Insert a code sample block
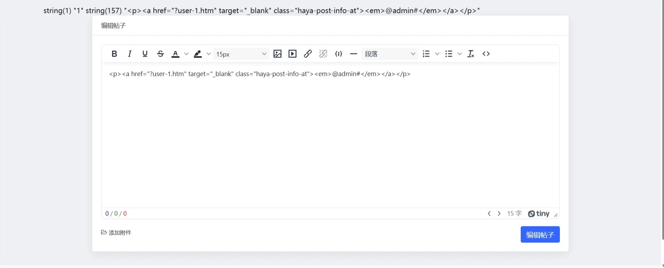664x268 pixels. point(338,54)
